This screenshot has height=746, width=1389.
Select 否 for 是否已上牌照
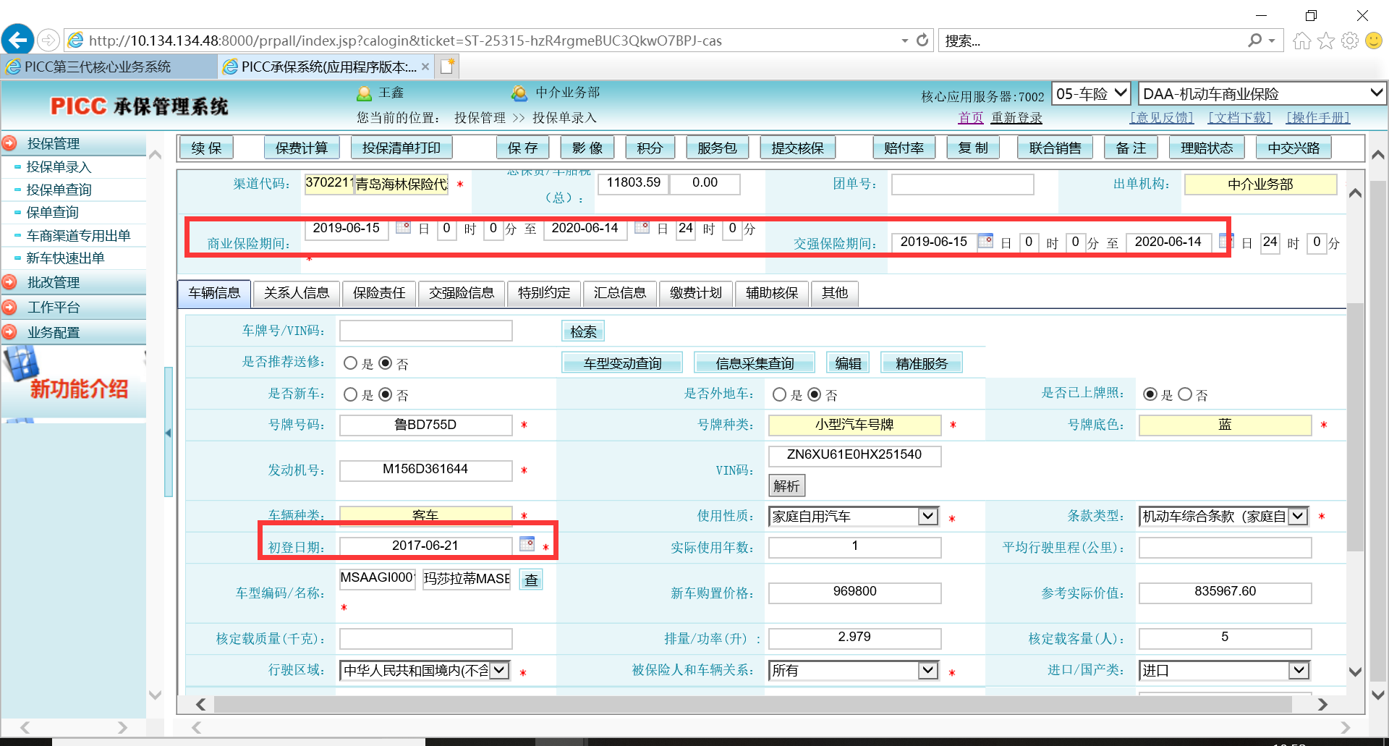1185,394
